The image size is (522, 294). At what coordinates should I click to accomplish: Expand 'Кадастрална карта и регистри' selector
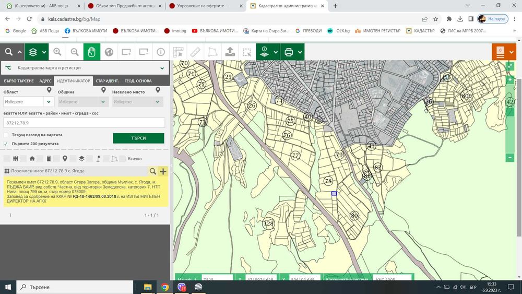click(x=162, y=68)
